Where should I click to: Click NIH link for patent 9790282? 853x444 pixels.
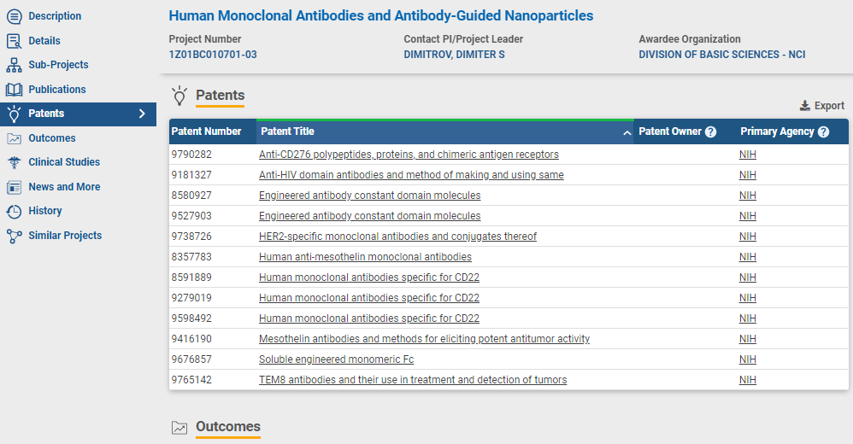coord(748,155)
